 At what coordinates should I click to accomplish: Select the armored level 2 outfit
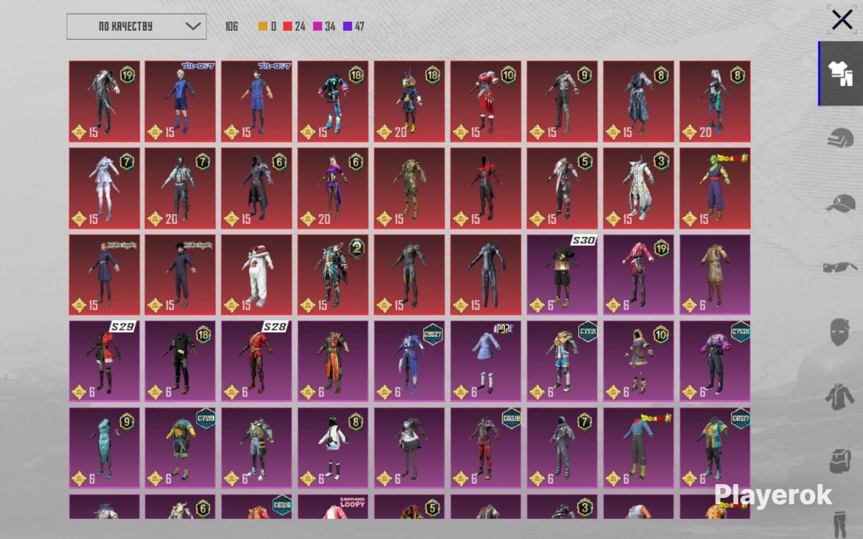(333, 274)
